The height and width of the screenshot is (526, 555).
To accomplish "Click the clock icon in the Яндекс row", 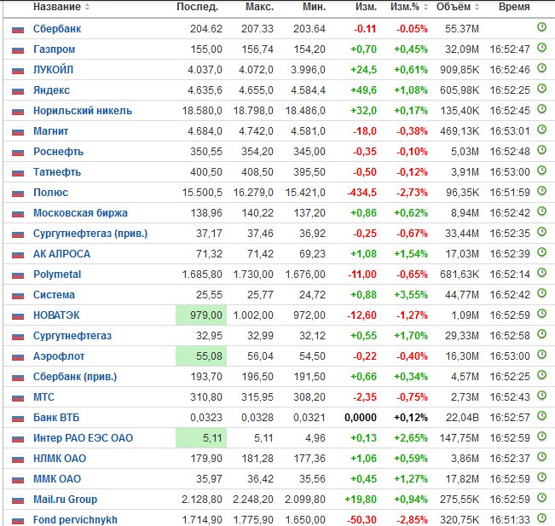I will point(541,88).
